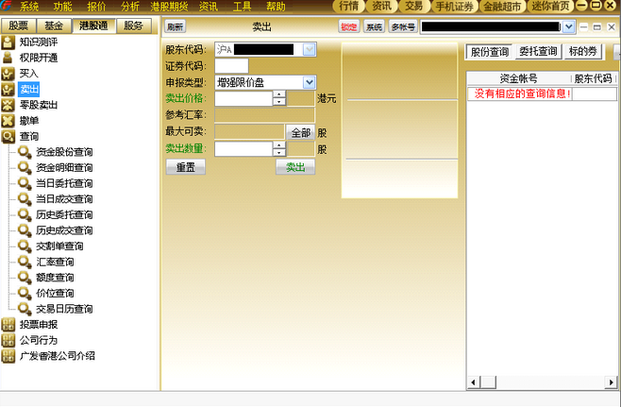Decrease 卖出数量 with down spinner
The image size is (621, 407).
pos(279,153)
